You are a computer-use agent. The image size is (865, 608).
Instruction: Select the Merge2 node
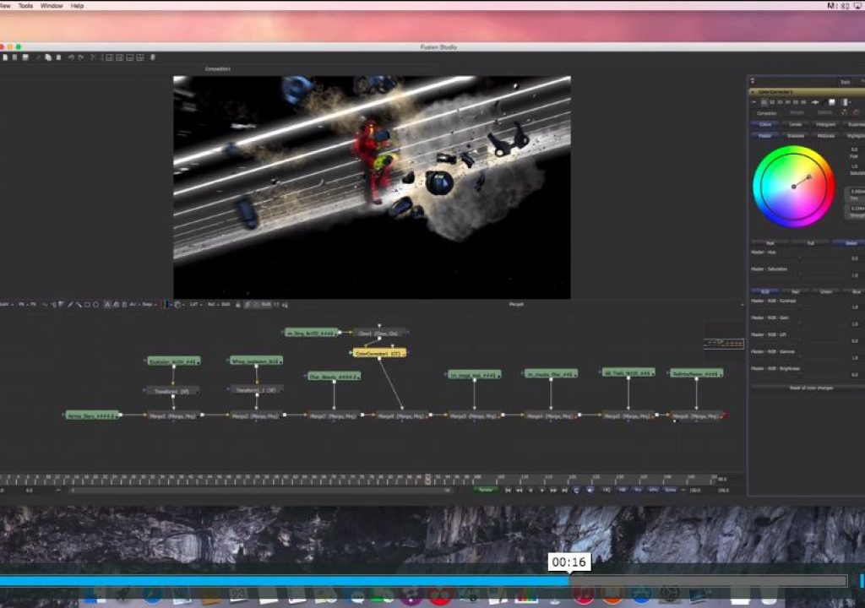(256, 416)
